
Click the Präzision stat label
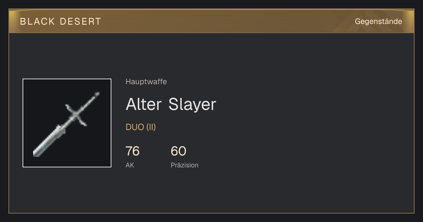pos(184,165)
